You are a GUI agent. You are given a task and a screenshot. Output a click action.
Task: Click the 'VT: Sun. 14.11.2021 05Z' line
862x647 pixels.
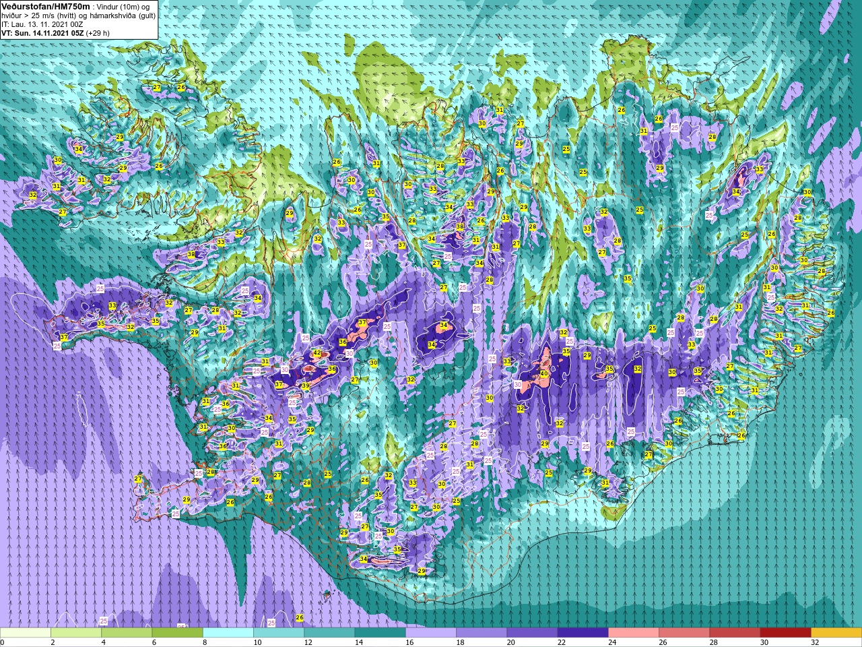pyautogui.click(x=42, y=33)
